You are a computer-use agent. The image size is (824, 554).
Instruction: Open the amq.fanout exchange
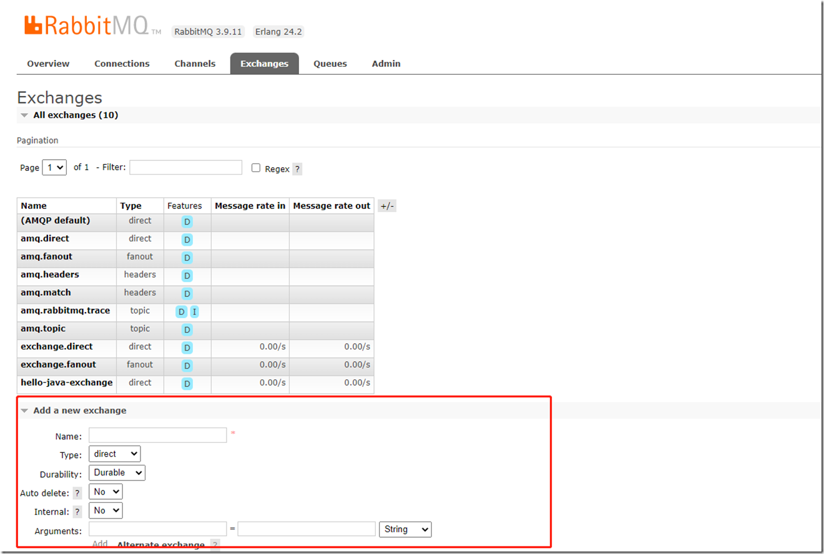point(46,256)
